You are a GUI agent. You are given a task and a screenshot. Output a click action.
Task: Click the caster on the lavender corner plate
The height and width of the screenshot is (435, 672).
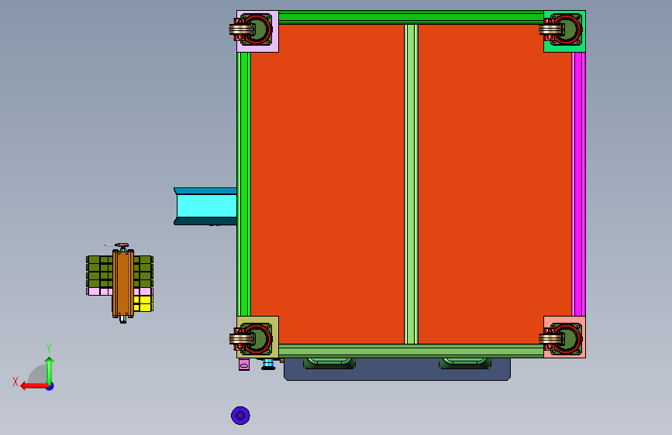tap(251, 29)
